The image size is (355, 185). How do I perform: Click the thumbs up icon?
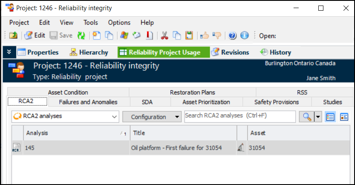pyautogui.click(x=204, y=35)
